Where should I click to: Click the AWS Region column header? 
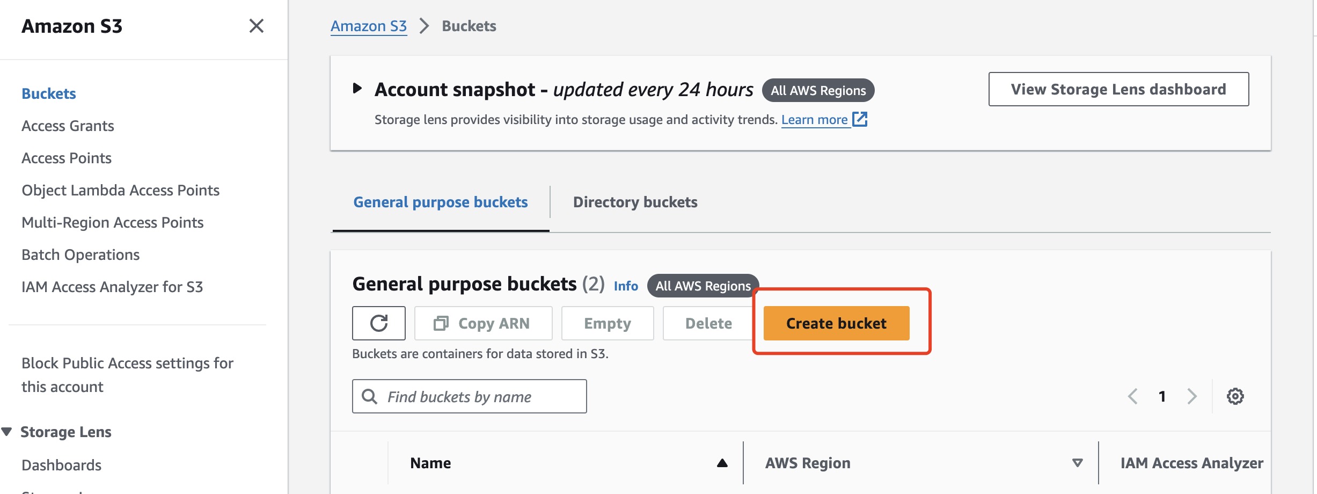click(808, 463)
